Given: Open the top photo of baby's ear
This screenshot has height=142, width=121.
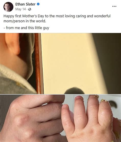Looking at the screenshot, I should [x=60, y=63].
